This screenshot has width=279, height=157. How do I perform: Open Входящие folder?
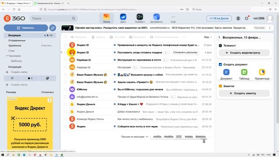[x=30, y=35]
